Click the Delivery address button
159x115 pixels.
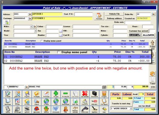pos(114,18)
